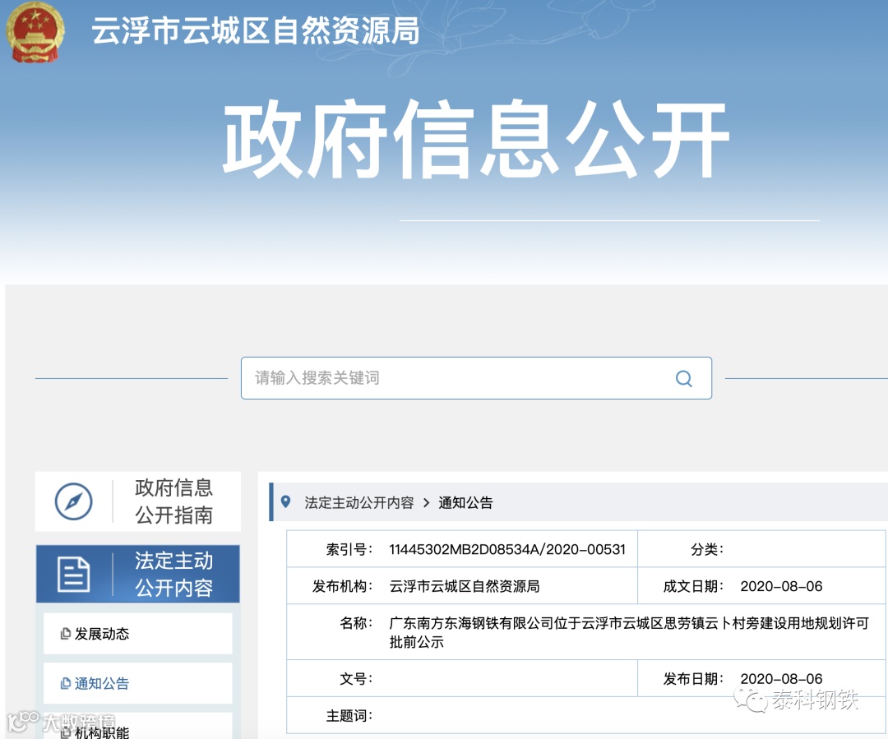Click the 分类 label cell

point(707,549)
